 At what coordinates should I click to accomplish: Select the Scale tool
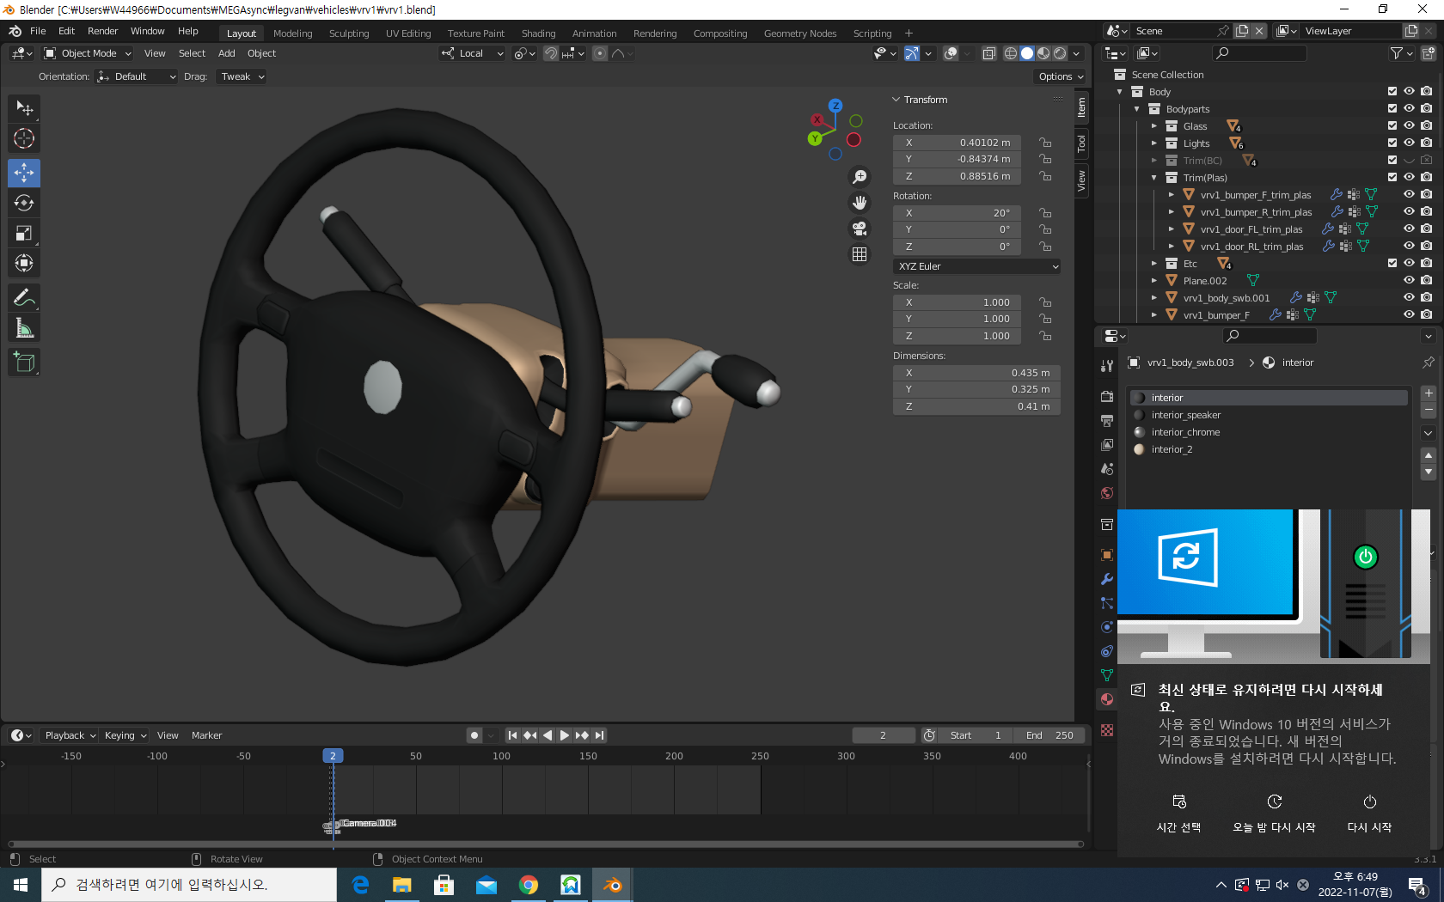point(24,233)
